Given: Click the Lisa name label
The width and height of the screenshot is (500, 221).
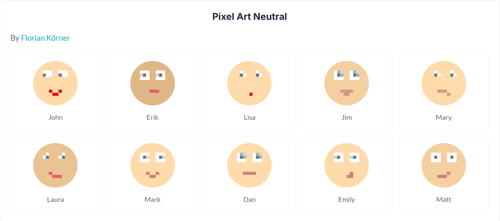Looking at the screenshot, I should pyautogui.click(x=249, y=118).
